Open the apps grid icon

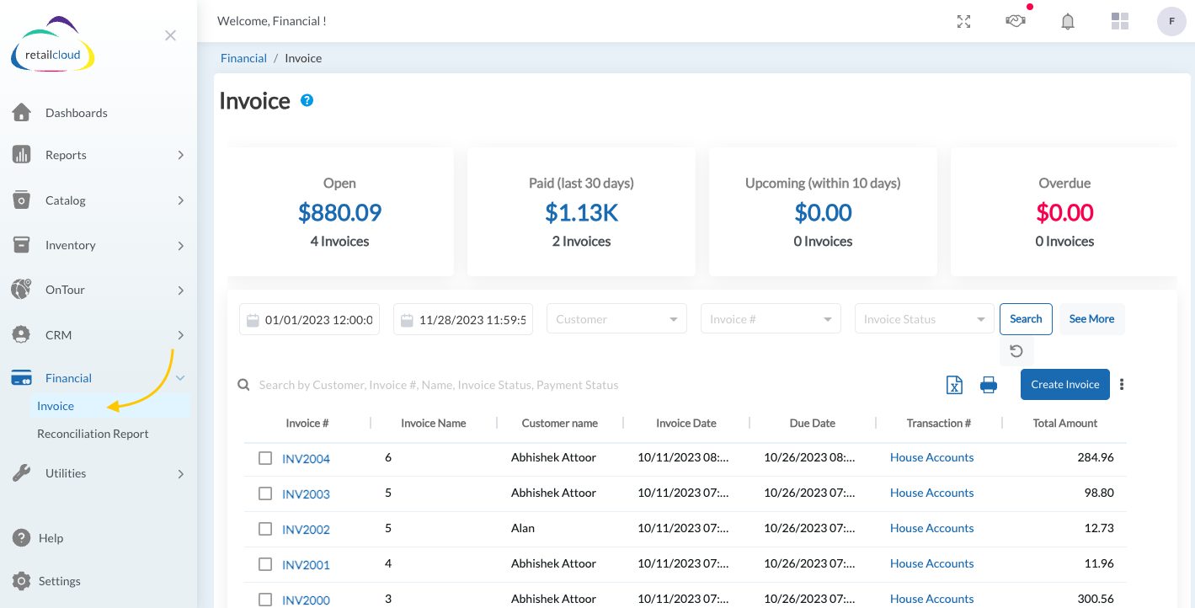(1119, 21)
